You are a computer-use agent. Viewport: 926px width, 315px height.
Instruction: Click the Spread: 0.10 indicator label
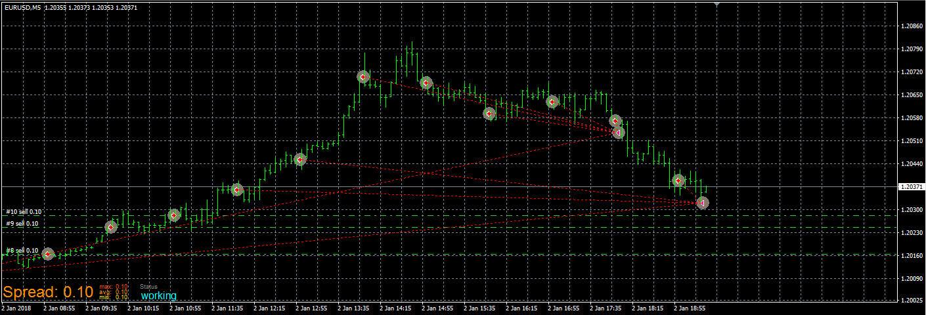coord(48,292)
